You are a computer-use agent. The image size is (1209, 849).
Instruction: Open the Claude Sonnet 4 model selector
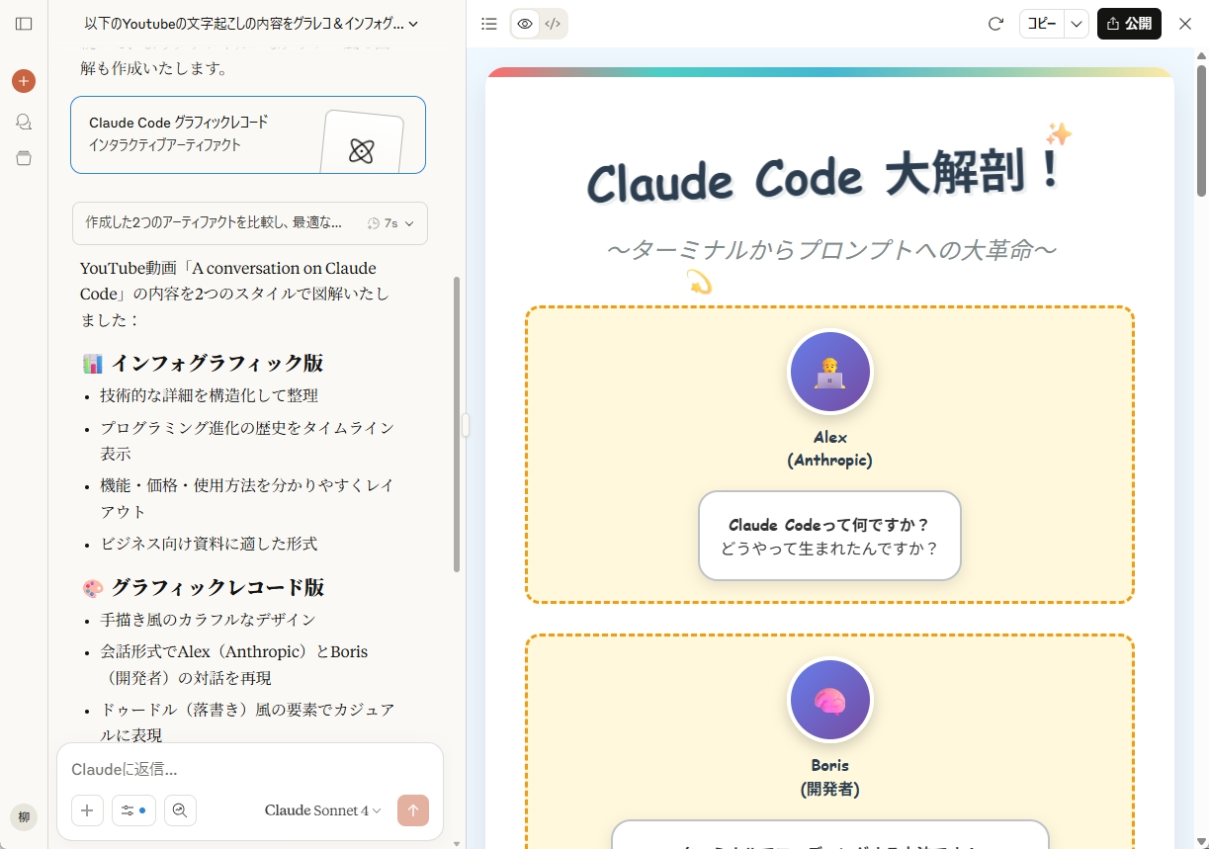pos(322,810)
